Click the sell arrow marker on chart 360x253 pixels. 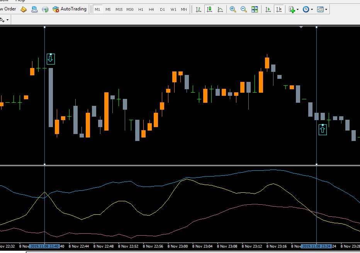[x=51, y=59]
